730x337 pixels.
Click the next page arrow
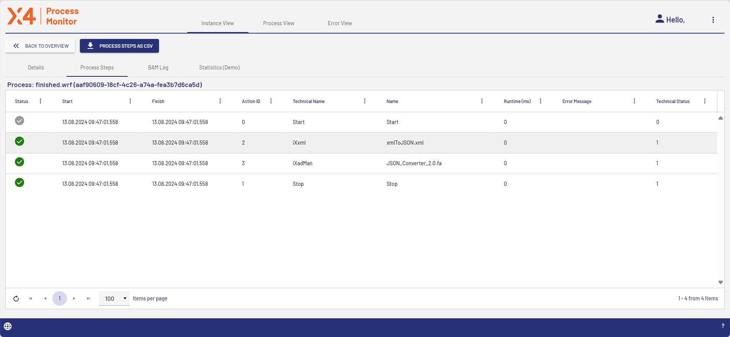74,298
